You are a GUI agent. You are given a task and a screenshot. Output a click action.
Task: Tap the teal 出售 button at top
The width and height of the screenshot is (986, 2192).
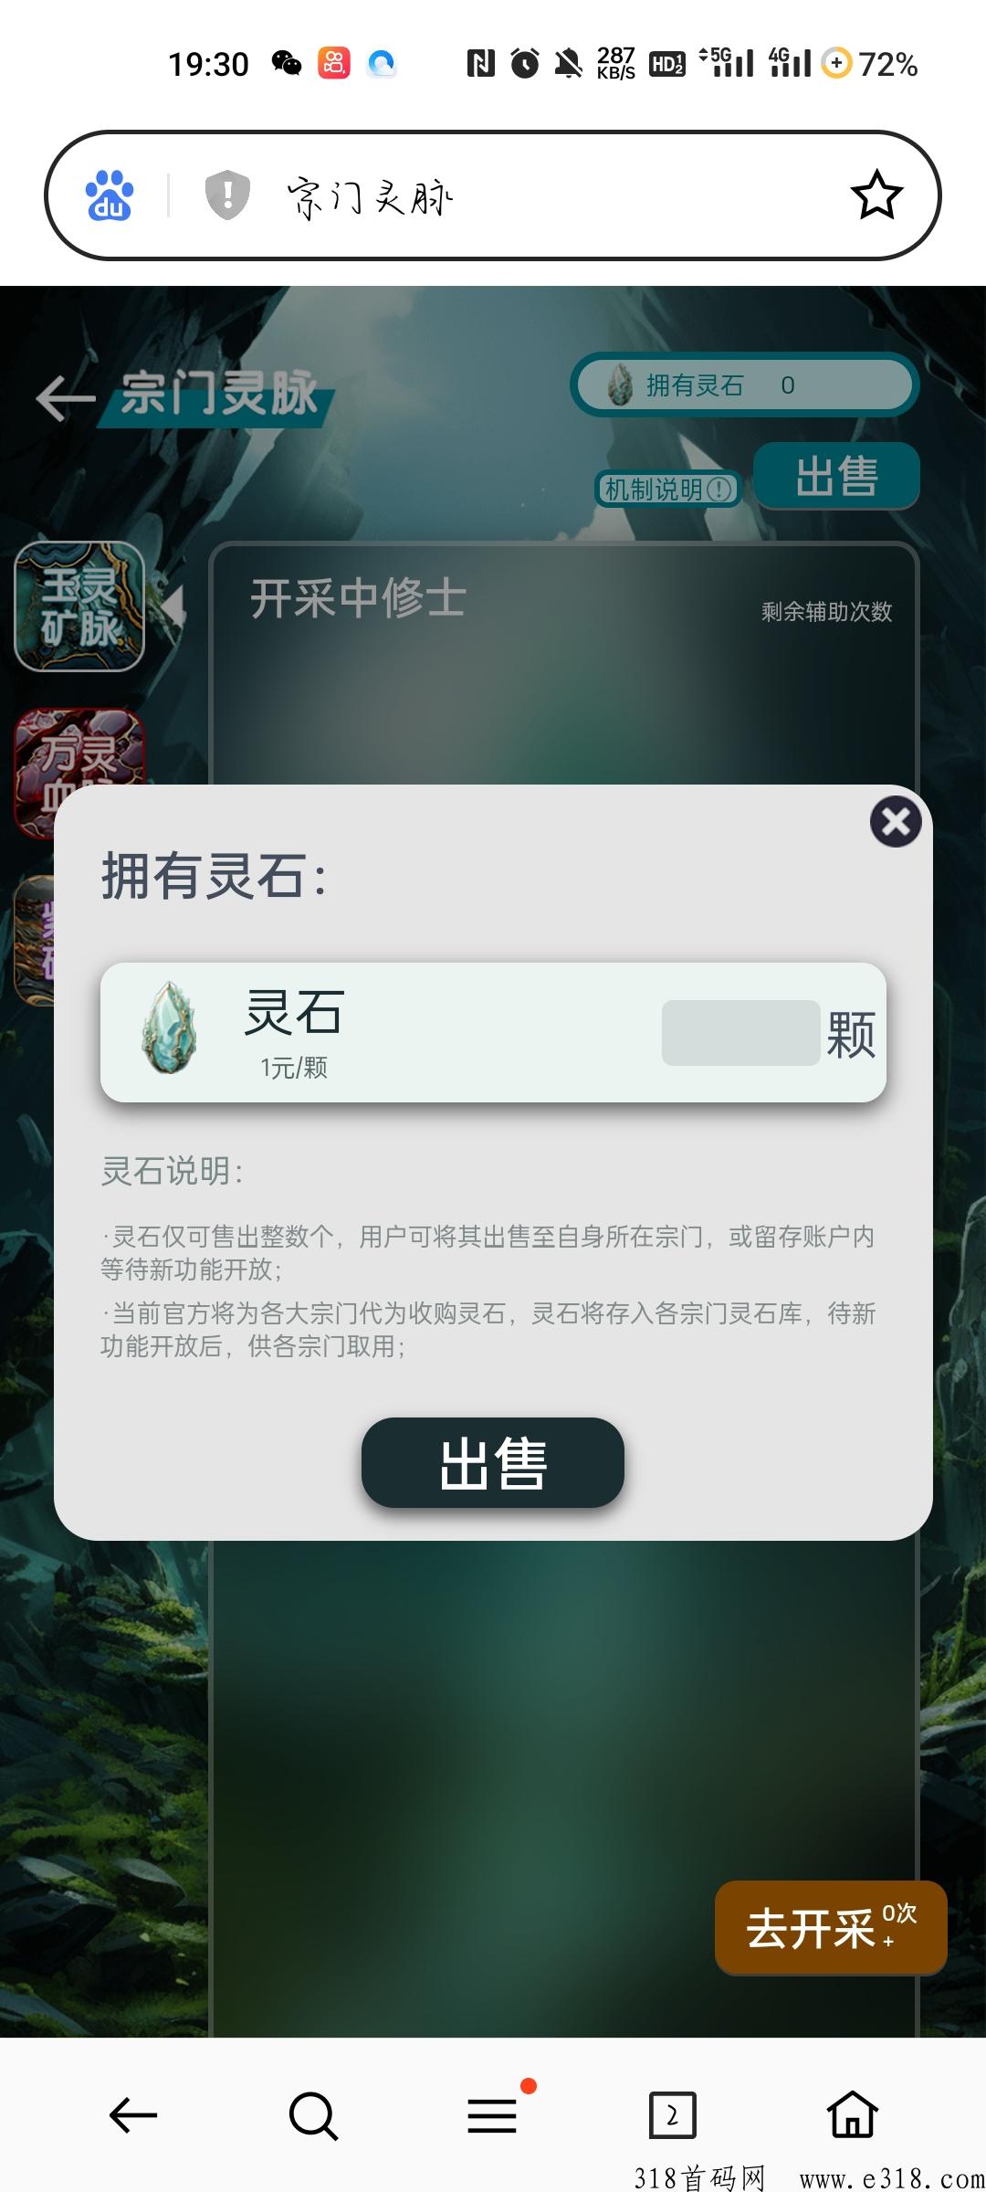836,476
